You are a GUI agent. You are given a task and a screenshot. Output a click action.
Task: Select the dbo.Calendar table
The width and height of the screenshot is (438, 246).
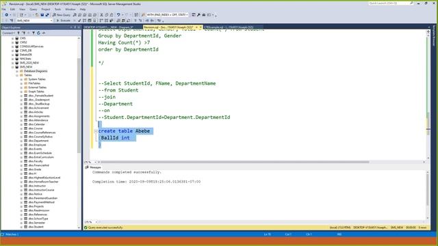pyautogui.click(x=36, y=124)
